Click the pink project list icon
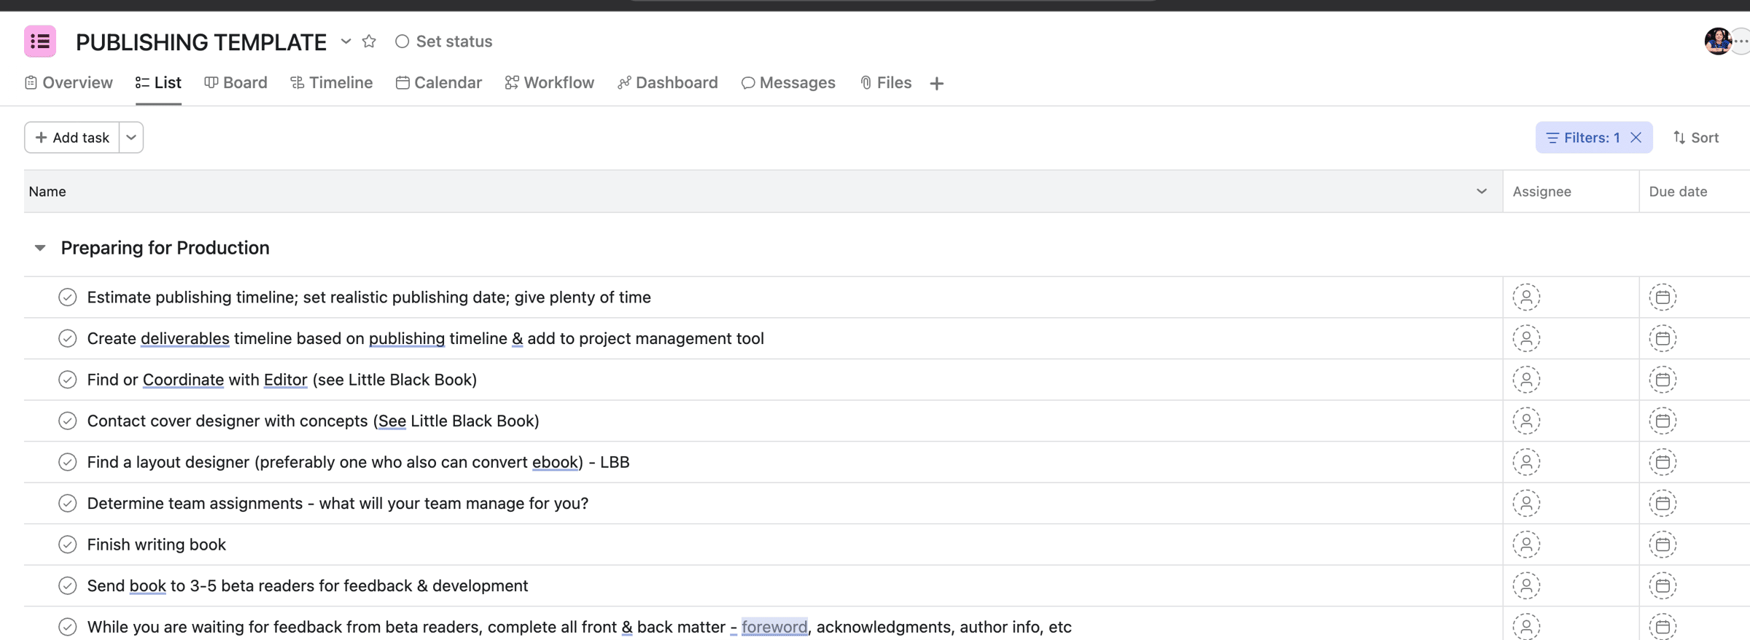The height and width of the screenshot is (640, 1750). pos(40,42)
